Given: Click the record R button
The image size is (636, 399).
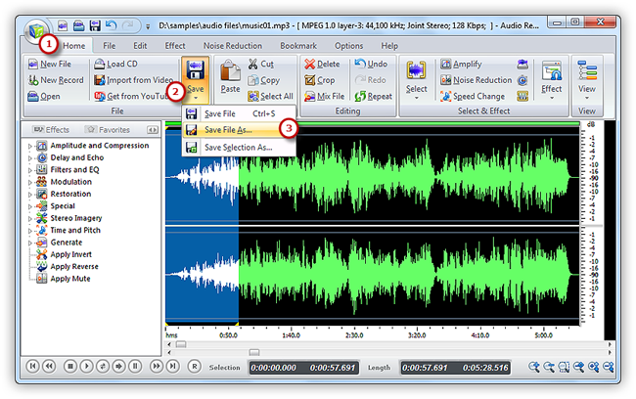Looking at the screenshot, I should (195, 367).
